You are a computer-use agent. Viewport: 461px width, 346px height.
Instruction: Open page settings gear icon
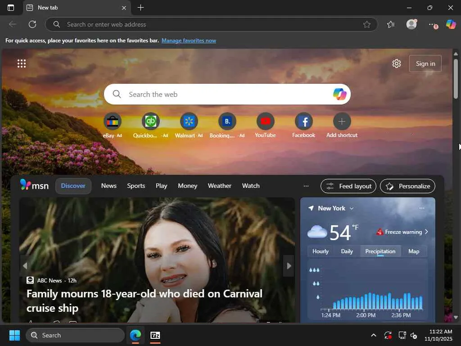397,64
